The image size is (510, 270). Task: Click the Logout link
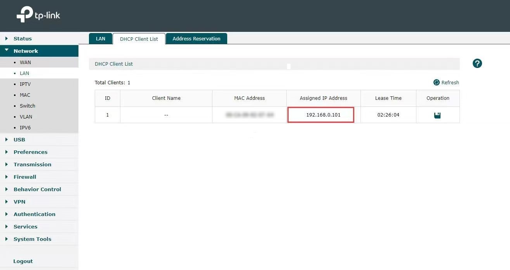coord(23,261)
